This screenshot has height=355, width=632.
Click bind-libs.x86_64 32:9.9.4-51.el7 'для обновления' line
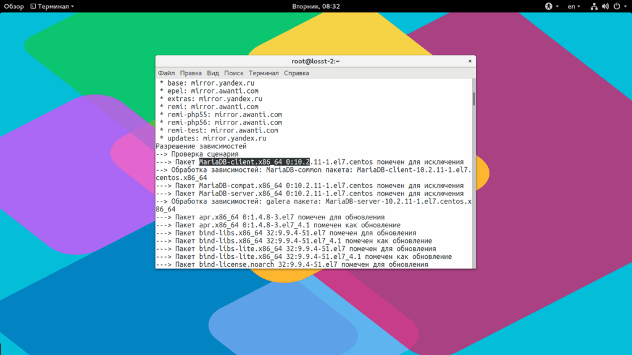pos(286,233)
